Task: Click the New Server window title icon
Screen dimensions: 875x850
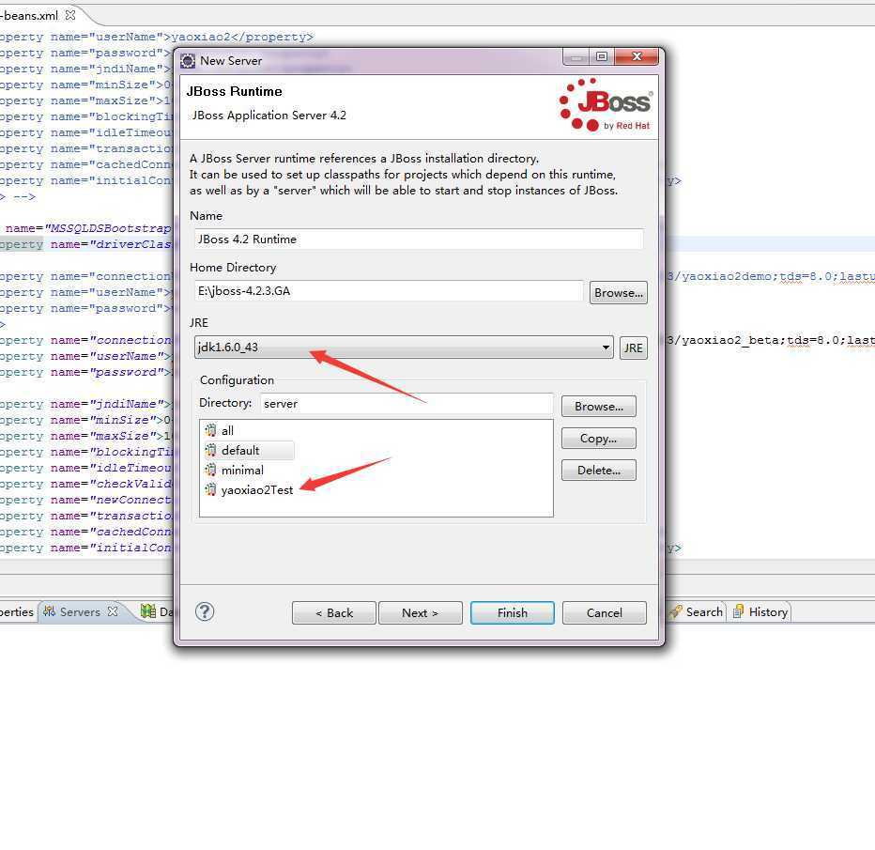Action: pos(188,61)
